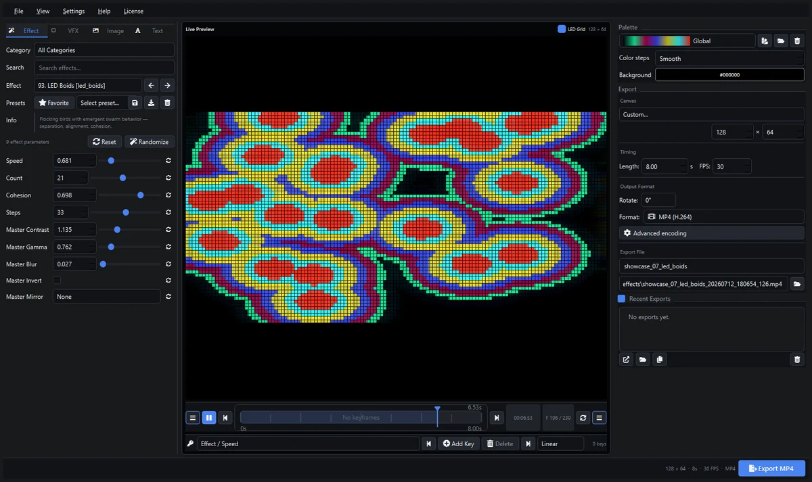
Task: Toggle the LED Grid checkbox
Action: click(x=562, y=29)
